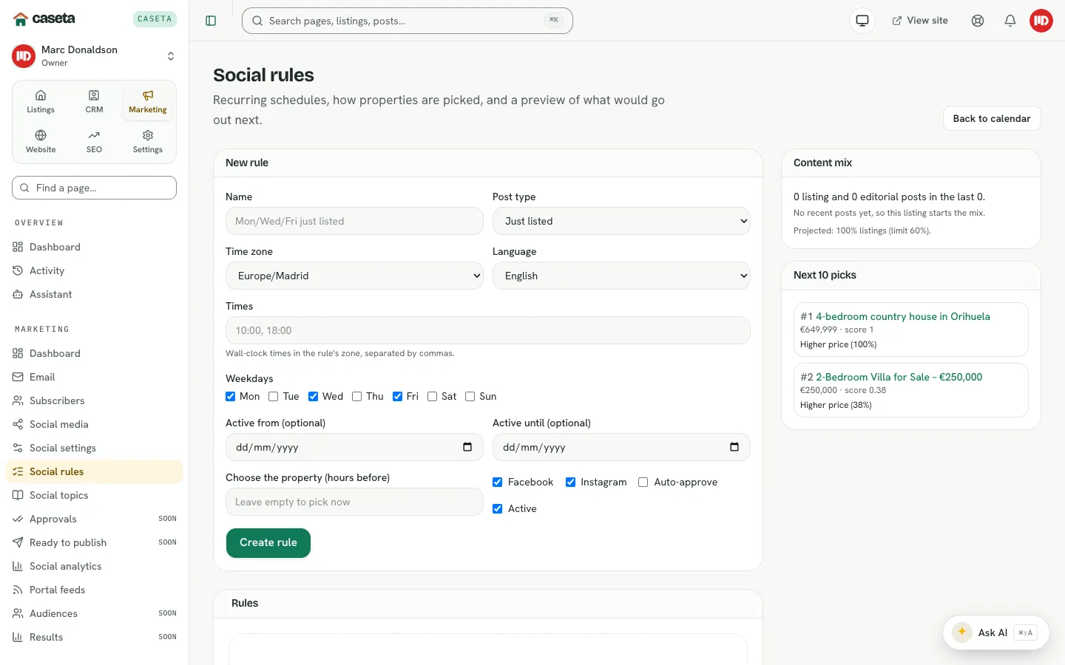Click the View site link
Image resolution: width=1065 pixels, height=665 pixels.
tap(920, 21)
